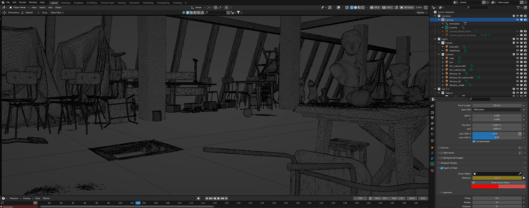Collapse the Lights collection in outliner
The height and width of the screenshot is (208, 529).
435,39
